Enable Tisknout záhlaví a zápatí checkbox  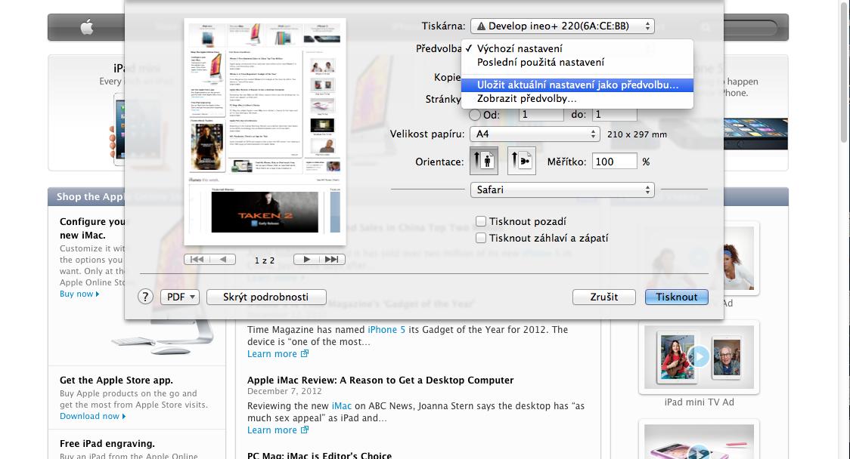coord(481,238)
